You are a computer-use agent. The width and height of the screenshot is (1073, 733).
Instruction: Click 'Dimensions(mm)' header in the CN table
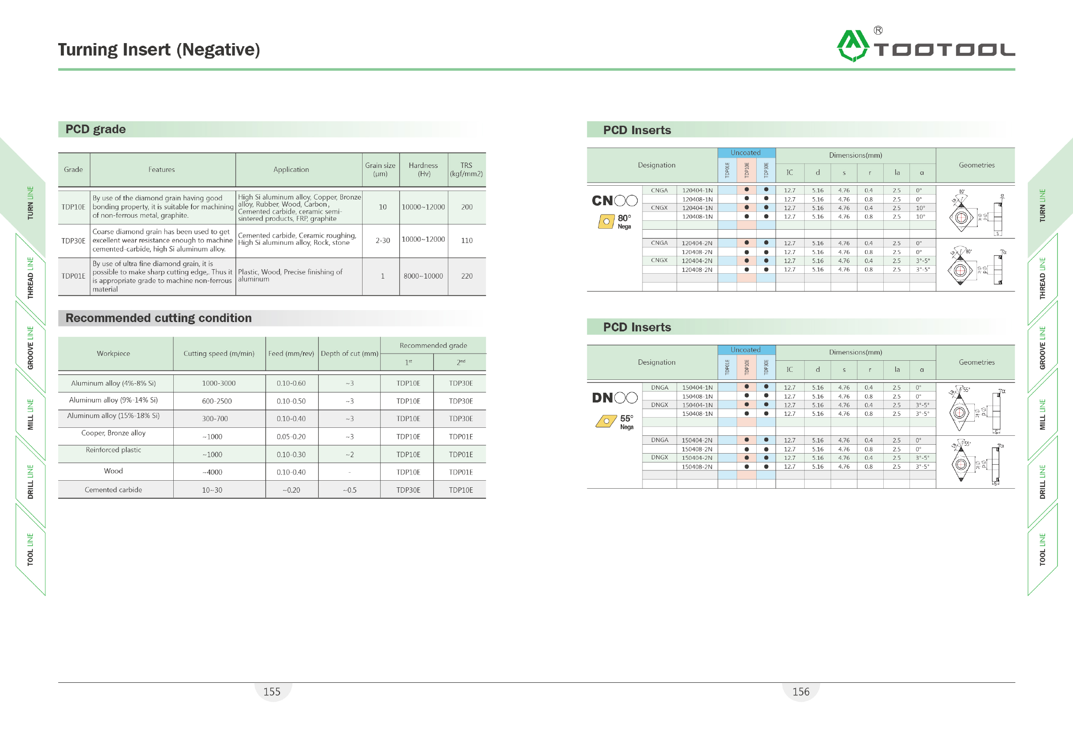coord(855,155)
